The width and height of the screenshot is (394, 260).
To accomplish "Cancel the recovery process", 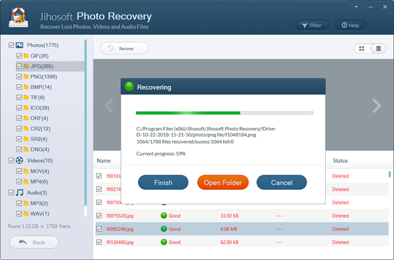I will (282, 183).
